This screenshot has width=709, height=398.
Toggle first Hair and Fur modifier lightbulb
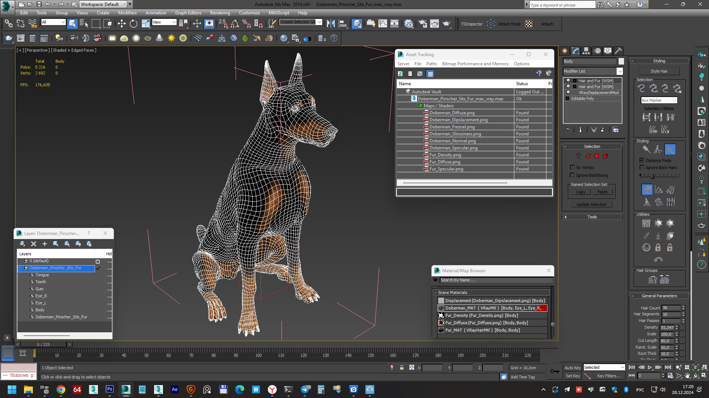(568, 81)
